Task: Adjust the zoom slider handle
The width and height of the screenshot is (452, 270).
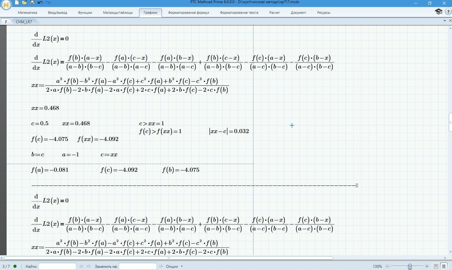Action: (410, 266)
